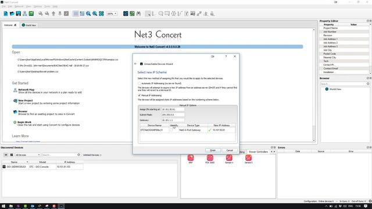The width and height of the screenshot is (372, 209).
Task: Close the Welcome tab
Action: tap(15, 25)
